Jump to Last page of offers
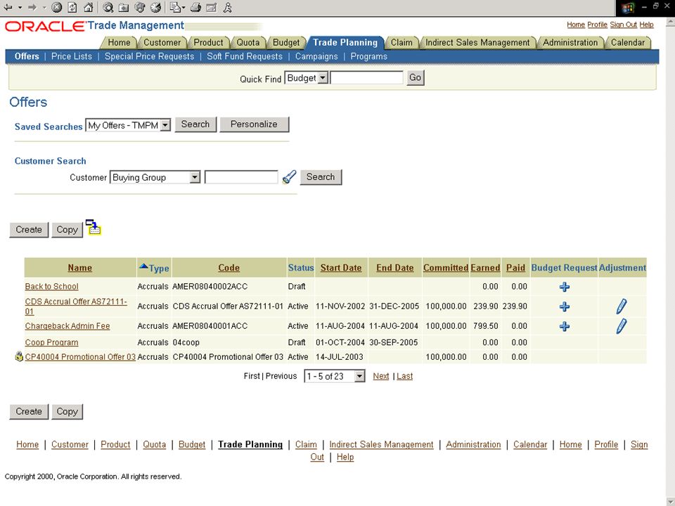The image size is (675, 506). coord(405,376)
